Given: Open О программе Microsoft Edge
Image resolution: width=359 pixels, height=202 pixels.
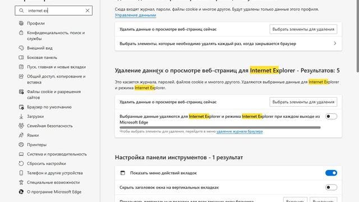Looking at the screenshot, I should (x=54, y=192).
